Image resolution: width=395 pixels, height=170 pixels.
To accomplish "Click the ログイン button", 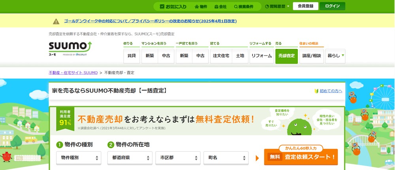I will click(x=332, y=6).
